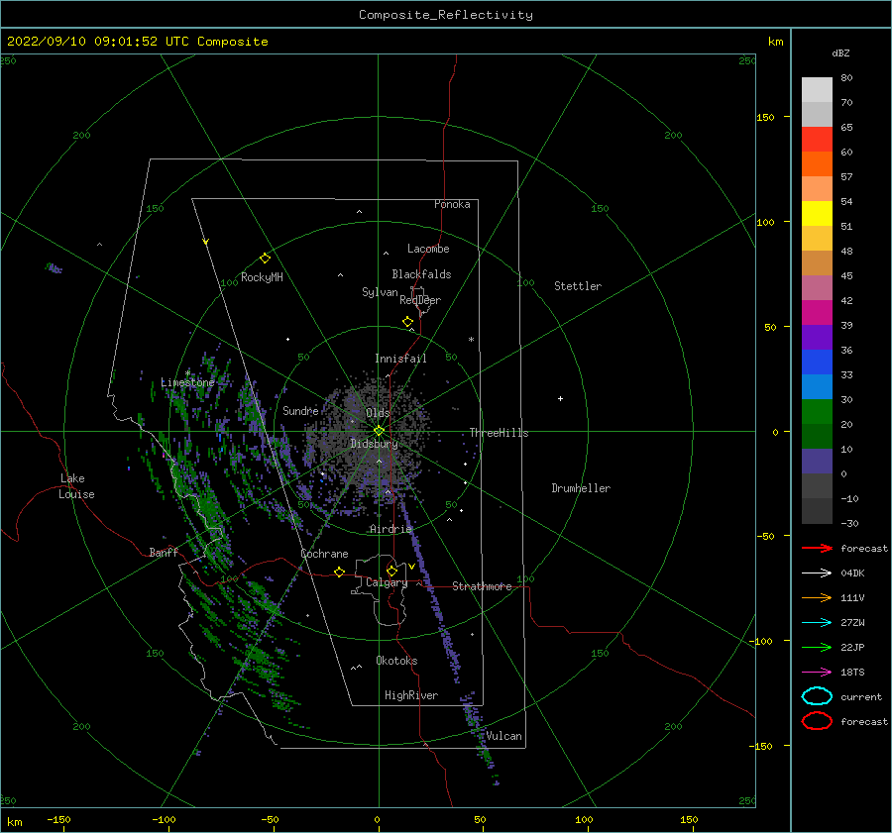The image size is (892, 833).
Task: Select the purple swatch below 39 dBZ
Action: click(817, 338)
